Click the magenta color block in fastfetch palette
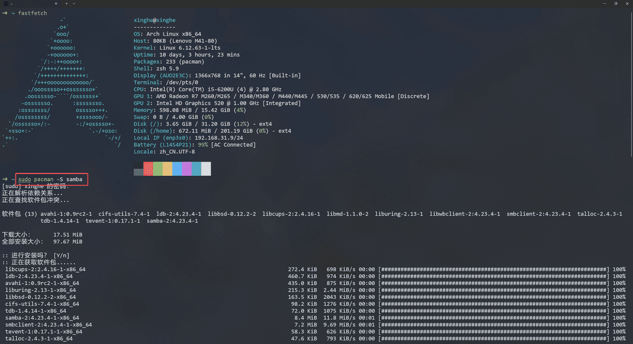The height and width of the screenshot is (344, 633). 187,169
